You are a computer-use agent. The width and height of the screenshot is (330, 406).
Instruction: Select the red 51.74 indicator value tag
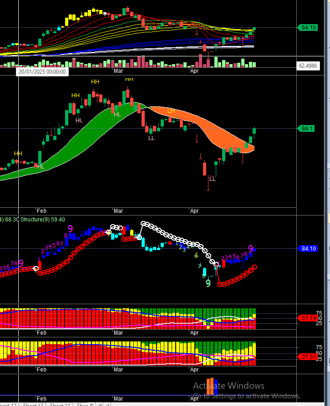308,318
